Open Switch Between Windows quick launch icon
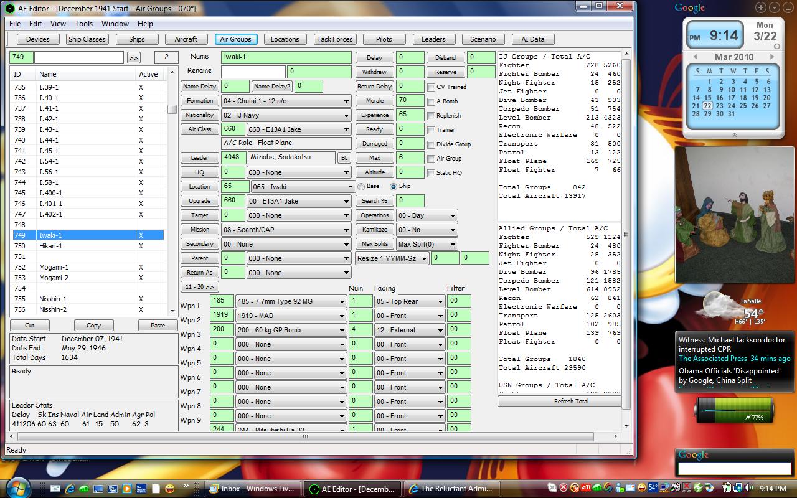This screenshot has width=797, height=498. (113, 489)
